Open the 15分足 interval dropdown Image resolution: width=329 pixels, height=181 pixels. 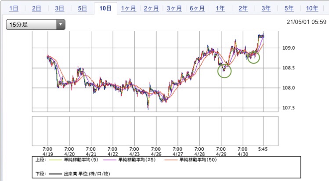36,25
